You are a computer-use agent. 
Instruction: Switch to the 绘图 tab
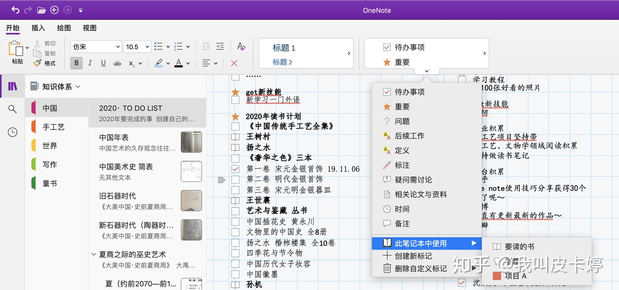click(x=64, y=28)
